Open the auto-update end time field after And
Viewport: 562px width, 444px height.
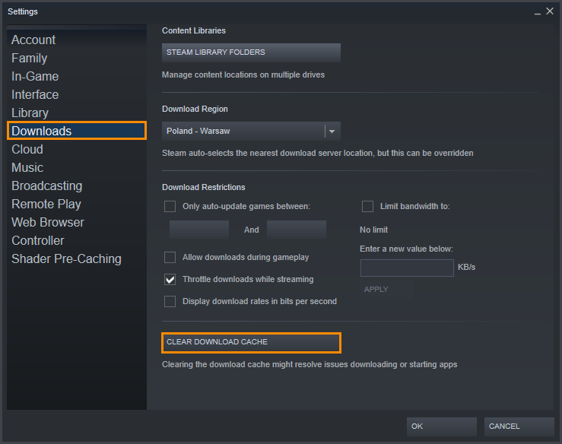(297, 230)
